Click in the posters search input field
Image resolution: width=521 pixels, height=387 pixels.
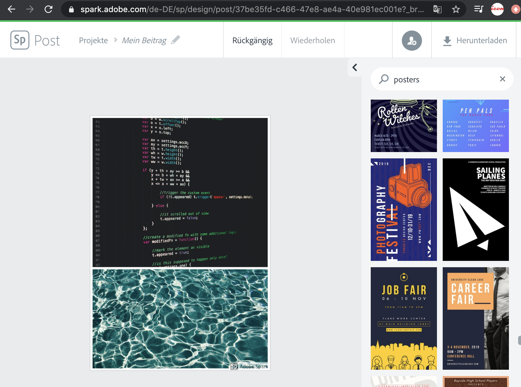[443, 79]
